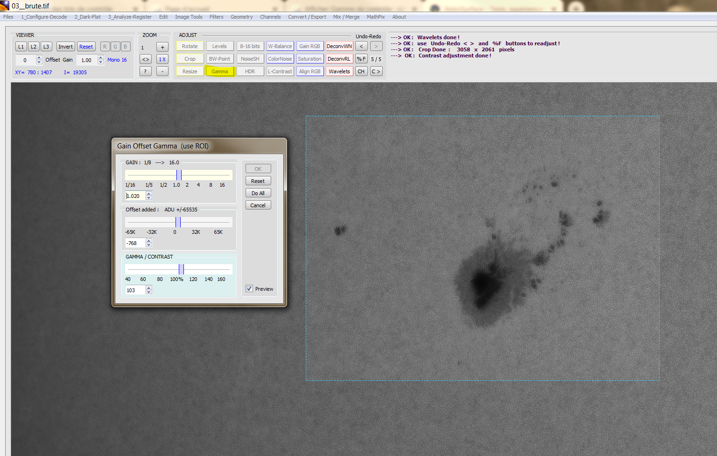Viewport: 717px width, 456px height.
Task: Toggle the G channel button
Action: [x=115, y=47]
